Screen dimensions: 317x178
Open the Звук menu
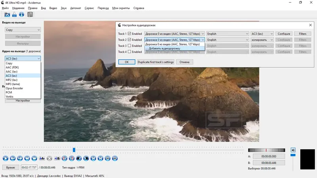pos(63,8)
